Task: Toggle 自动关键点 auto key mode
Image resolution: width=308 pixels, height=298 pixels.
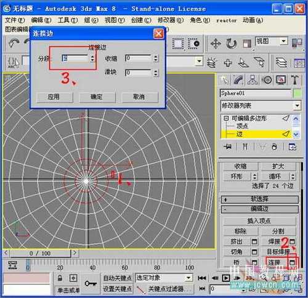Action: click(x=117, y=278)
